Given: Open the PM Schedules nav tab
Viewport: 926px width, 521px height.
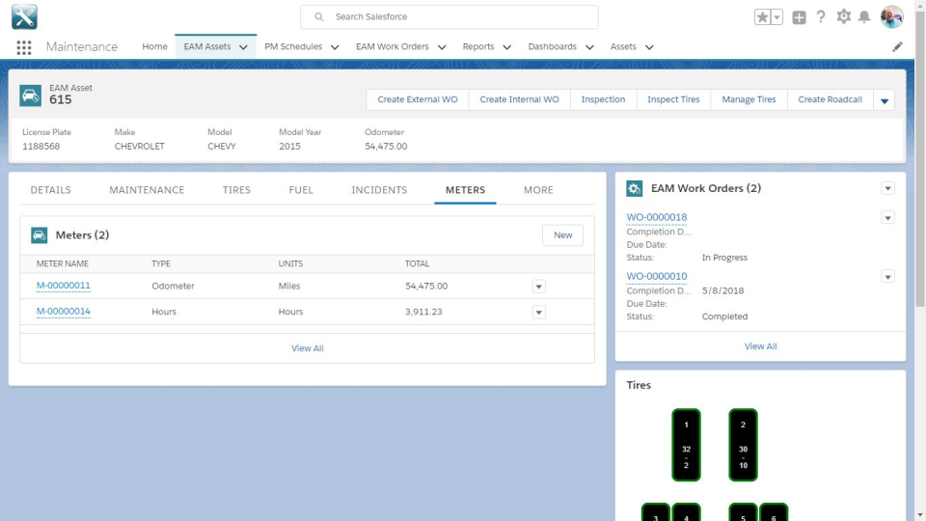Looking at the screenshot, I should coord(293,46).
